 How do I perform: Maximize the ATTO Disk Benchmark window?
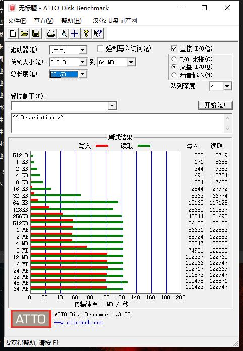pyautogui.click(x=204, y=8)
